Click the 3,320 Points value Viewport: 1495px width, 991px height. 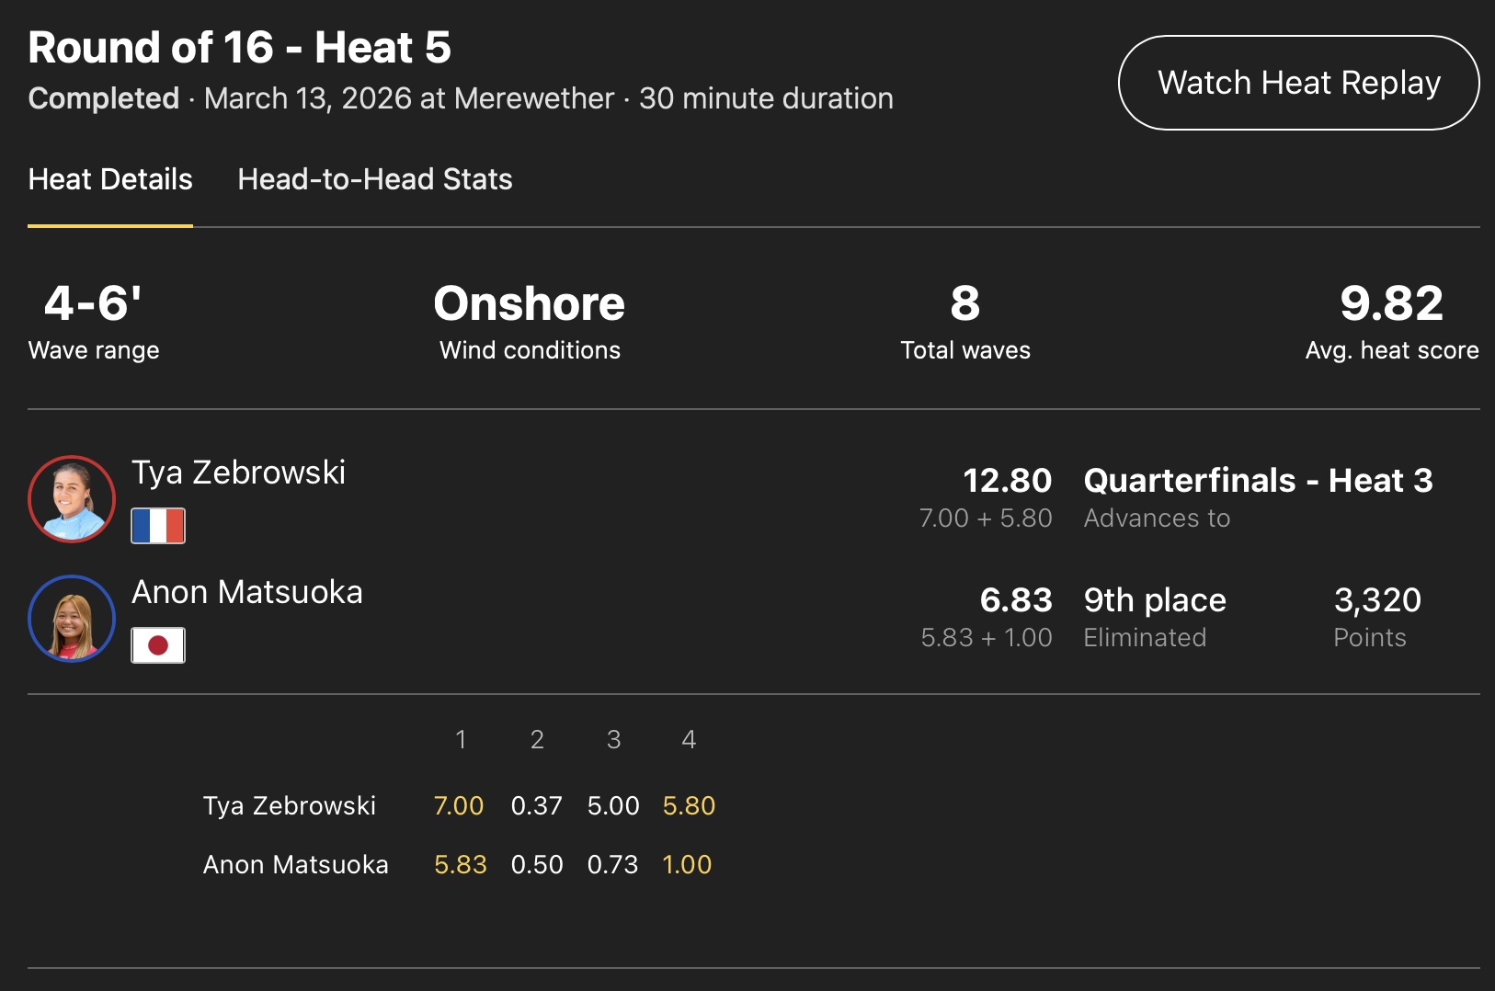click(x=1377, y=600)
